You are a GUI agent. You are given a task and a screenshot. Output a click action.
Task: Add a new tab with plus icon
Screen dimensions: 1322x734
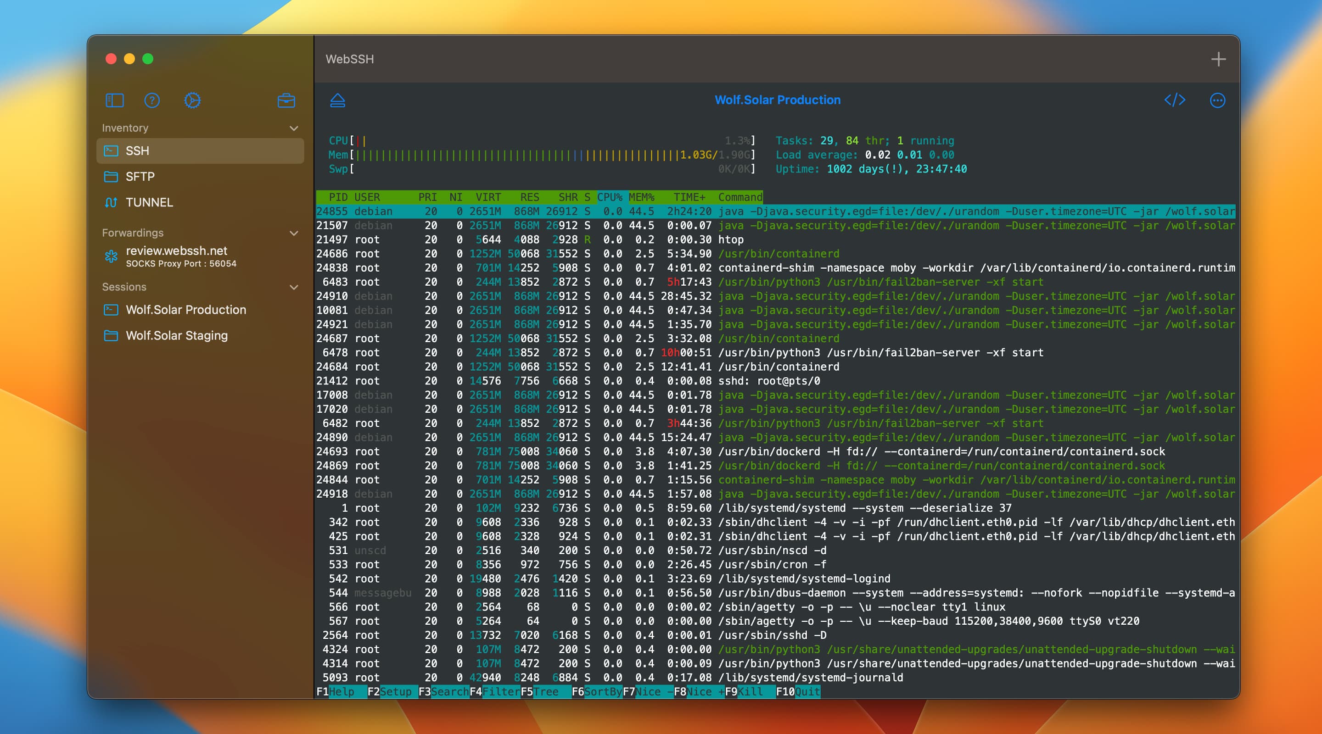pyautogui.click(x=1218, y=59)
